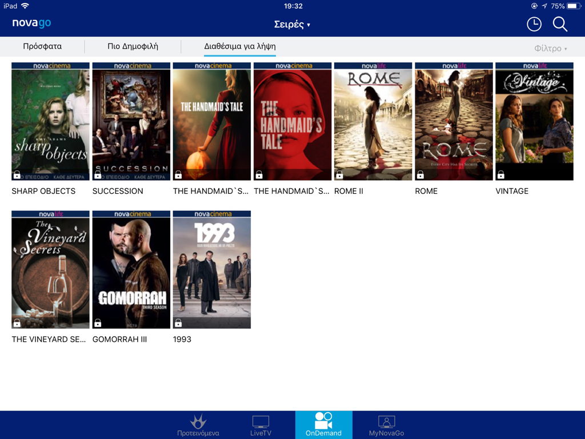Open the MyNovaGo section
This screenshot has height=439, width=585.
tap(387, 425)
